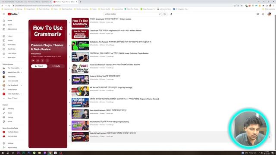Open Sports in Explore section

(x=9, y=121)
